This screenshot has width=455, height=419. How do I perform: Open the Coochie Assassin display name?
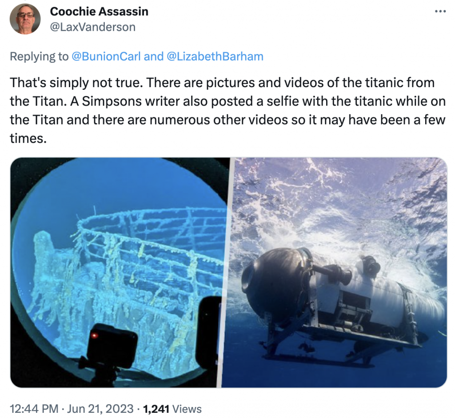(99, 12)
